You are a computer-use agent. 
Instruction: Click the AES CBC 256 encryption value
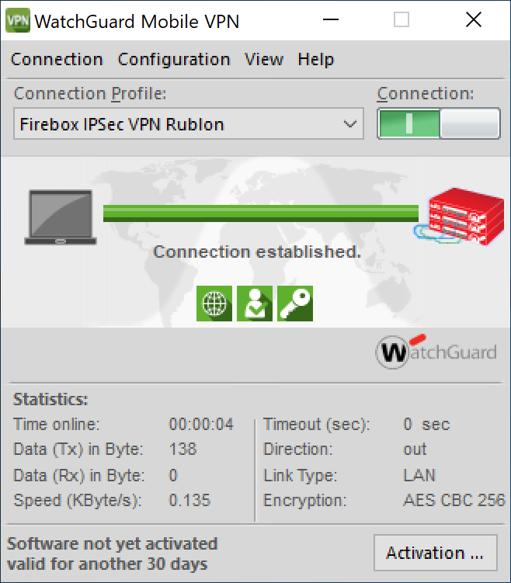(454, 500)
